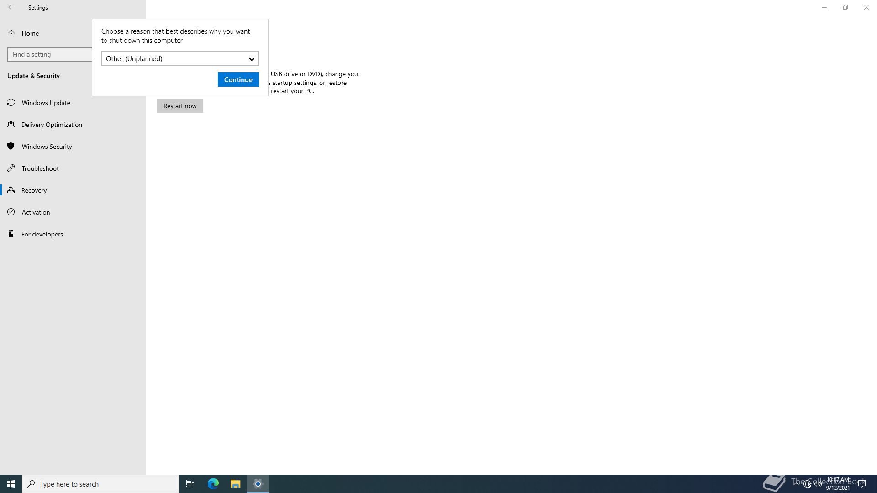Viewport: 877px width, 493px height.
Task: Click the taskbar search box
Action: (x=100, y=484)
